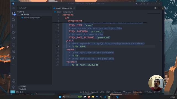Click docker-compose.yml in the breadcrumb
The height and width of the screenshot is (99, 177).
[x=65, y=12]
